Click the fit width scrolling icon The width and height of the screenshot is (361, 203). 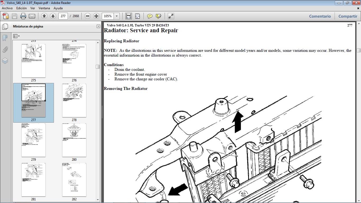click(128, 16)
